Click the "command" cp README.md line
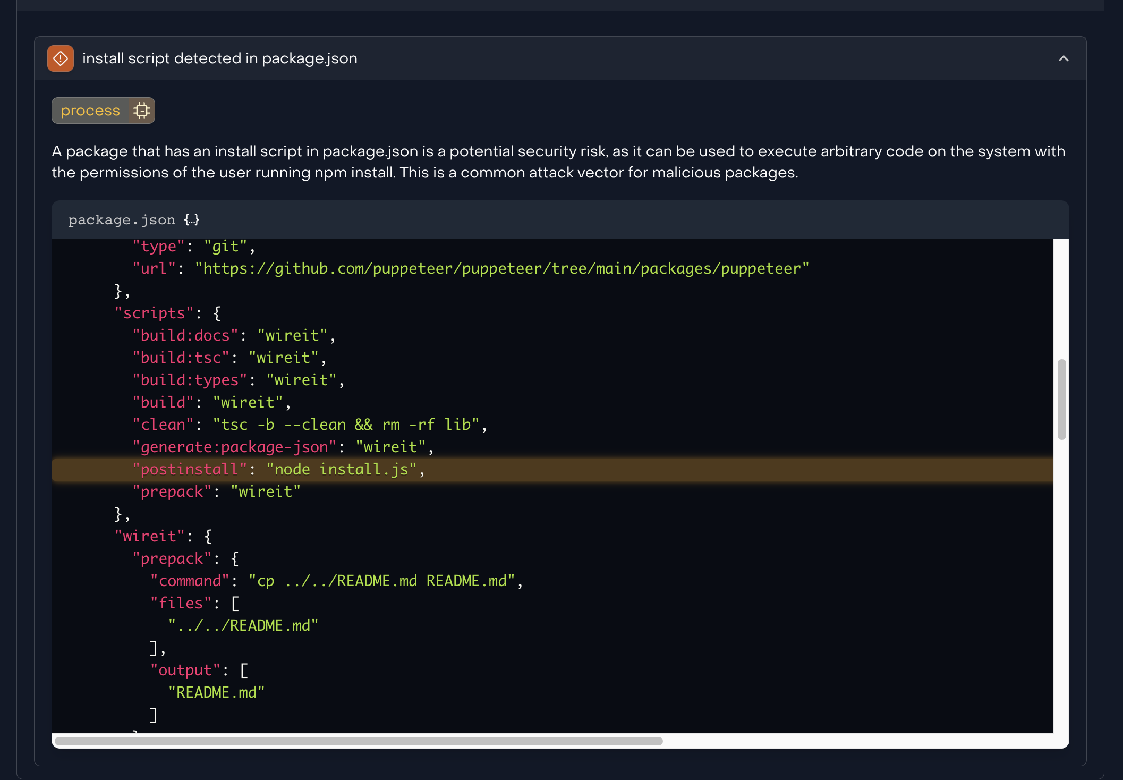 pyautogui.click(x=336, y=581)
